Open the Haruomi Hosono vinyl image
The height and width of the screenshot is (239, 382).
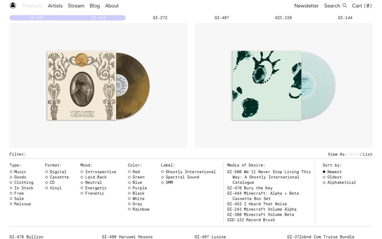[x=98, y=85]
